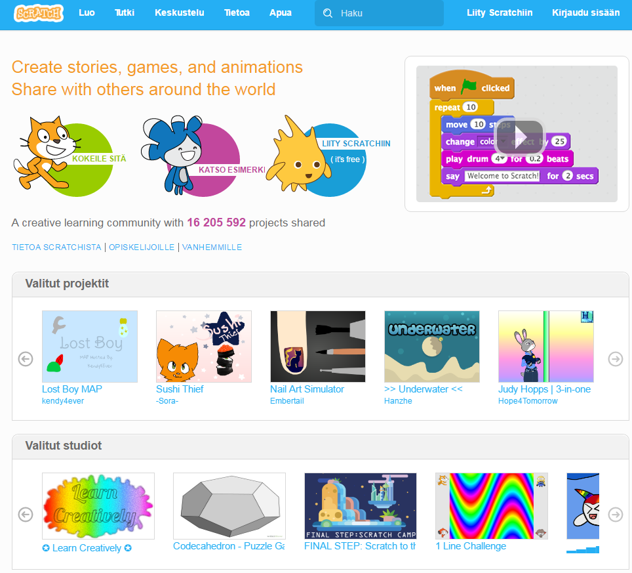Screen dimensions: 632x573
Task: Open the Keskustelu nav link
Action: [x=180, y=13]
